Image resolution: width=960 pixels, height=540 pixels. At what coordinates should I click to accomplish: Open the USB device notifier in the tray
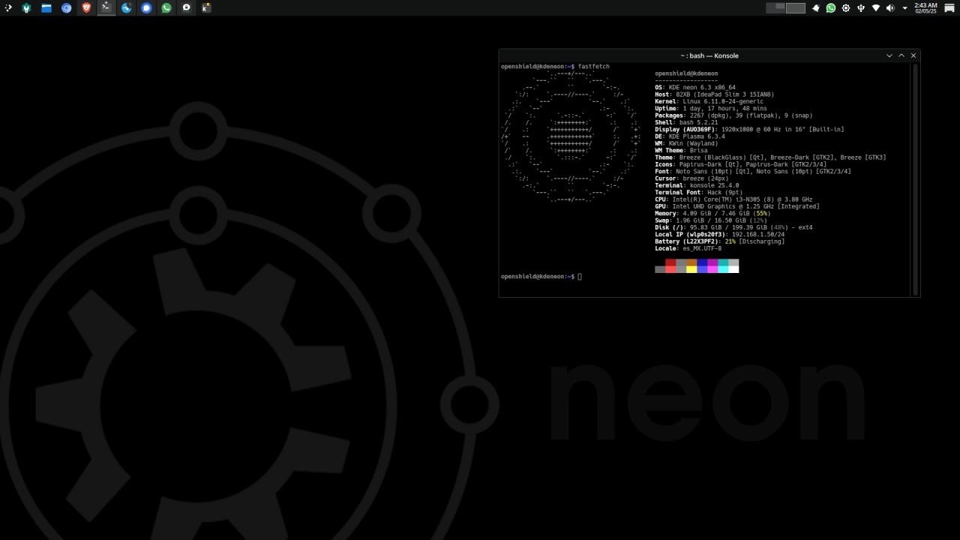(x=860, y=8)
